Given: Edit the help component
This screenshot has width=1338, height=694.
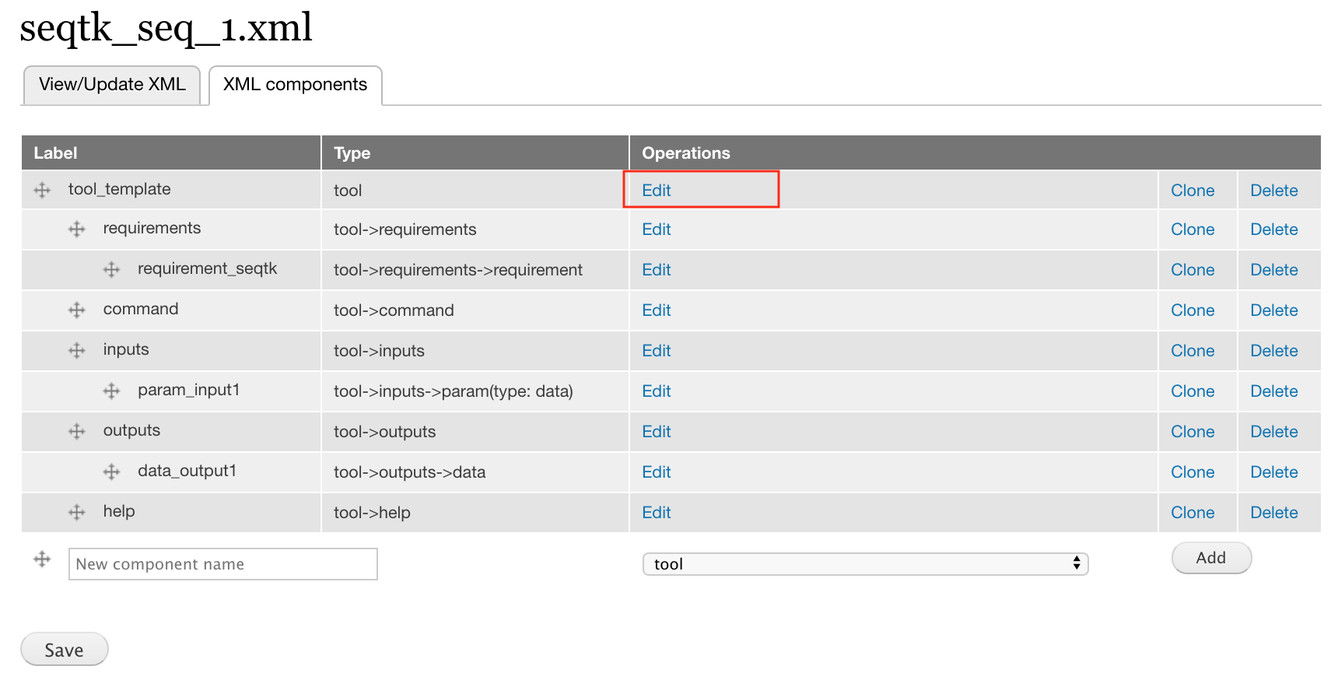Looking at the screenshot, I should (656, 513).
